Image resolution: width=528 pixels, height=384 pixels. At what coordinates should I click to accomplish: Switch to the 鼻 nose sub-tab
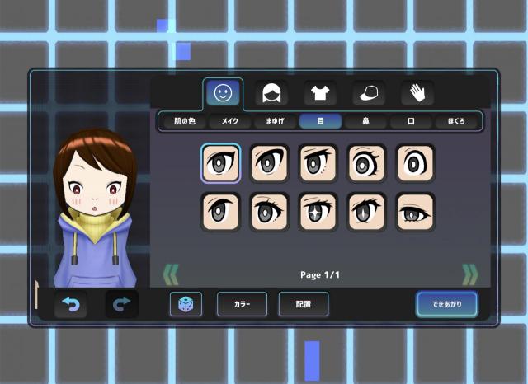click(x=365, y=121)
